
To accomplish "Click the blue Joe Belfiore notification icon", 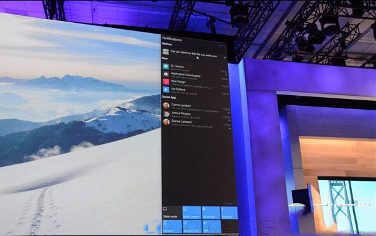I will click(166, 89).
